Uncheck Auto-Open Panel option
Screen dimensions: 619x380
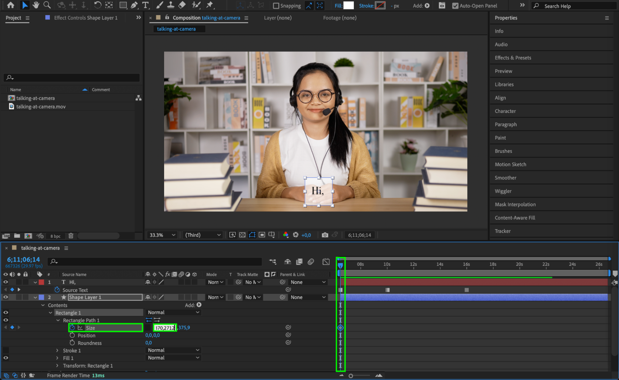coord(455,6)
